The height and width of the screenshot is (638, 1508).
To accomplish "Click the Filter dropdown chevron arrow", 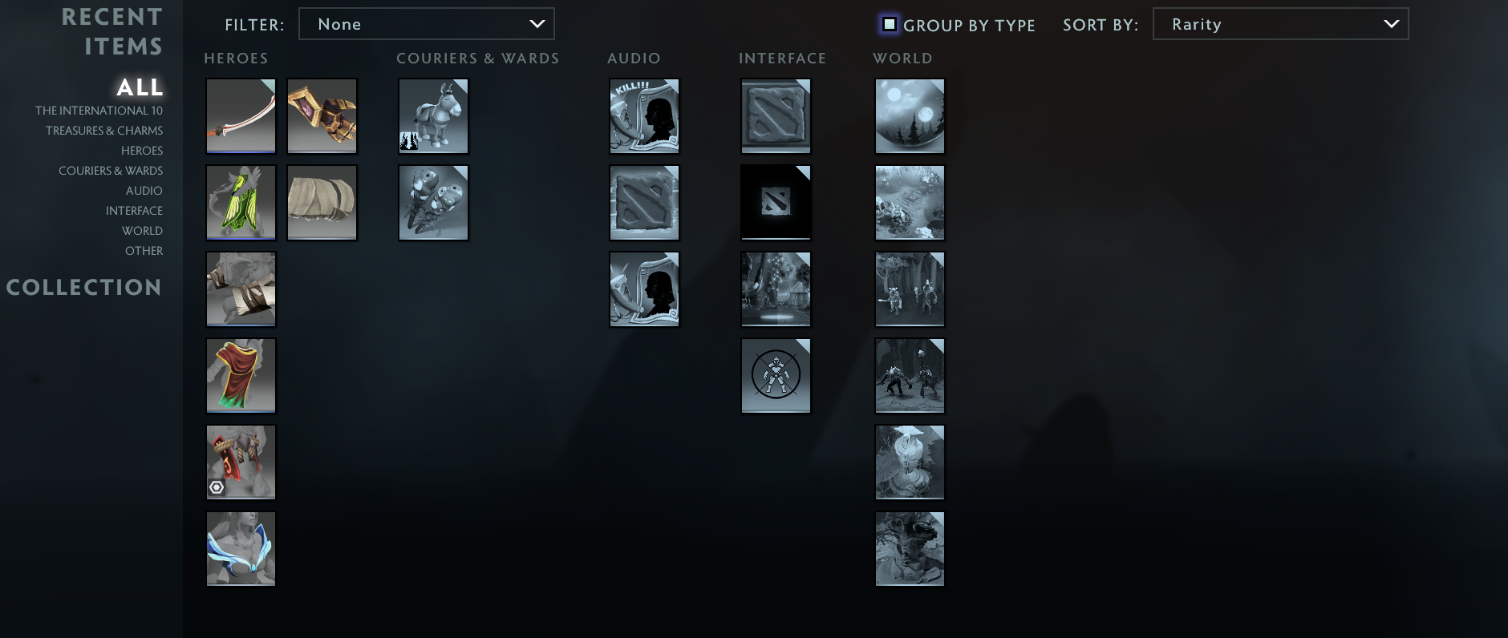I will (x=537, y=24).
